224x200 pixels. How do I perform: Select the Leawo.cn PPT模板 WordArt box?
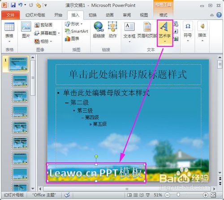96,173
